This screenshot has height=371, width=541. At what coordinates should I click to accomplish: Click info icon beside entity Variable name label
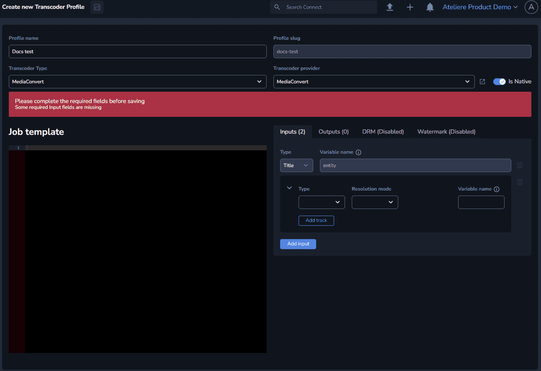(x=358, y=152)
